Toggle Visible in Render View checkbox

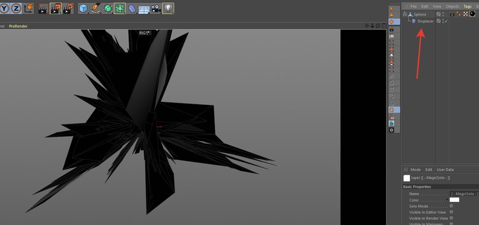(452, 218)
